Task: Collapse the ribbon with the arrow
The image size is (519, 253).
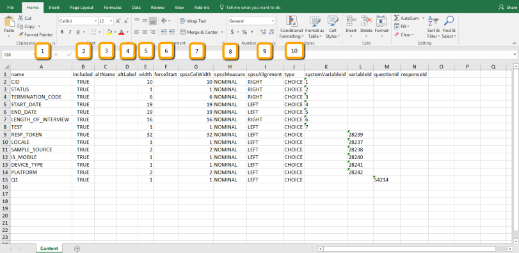Action: pyautogui.click(x=514, y=43)
